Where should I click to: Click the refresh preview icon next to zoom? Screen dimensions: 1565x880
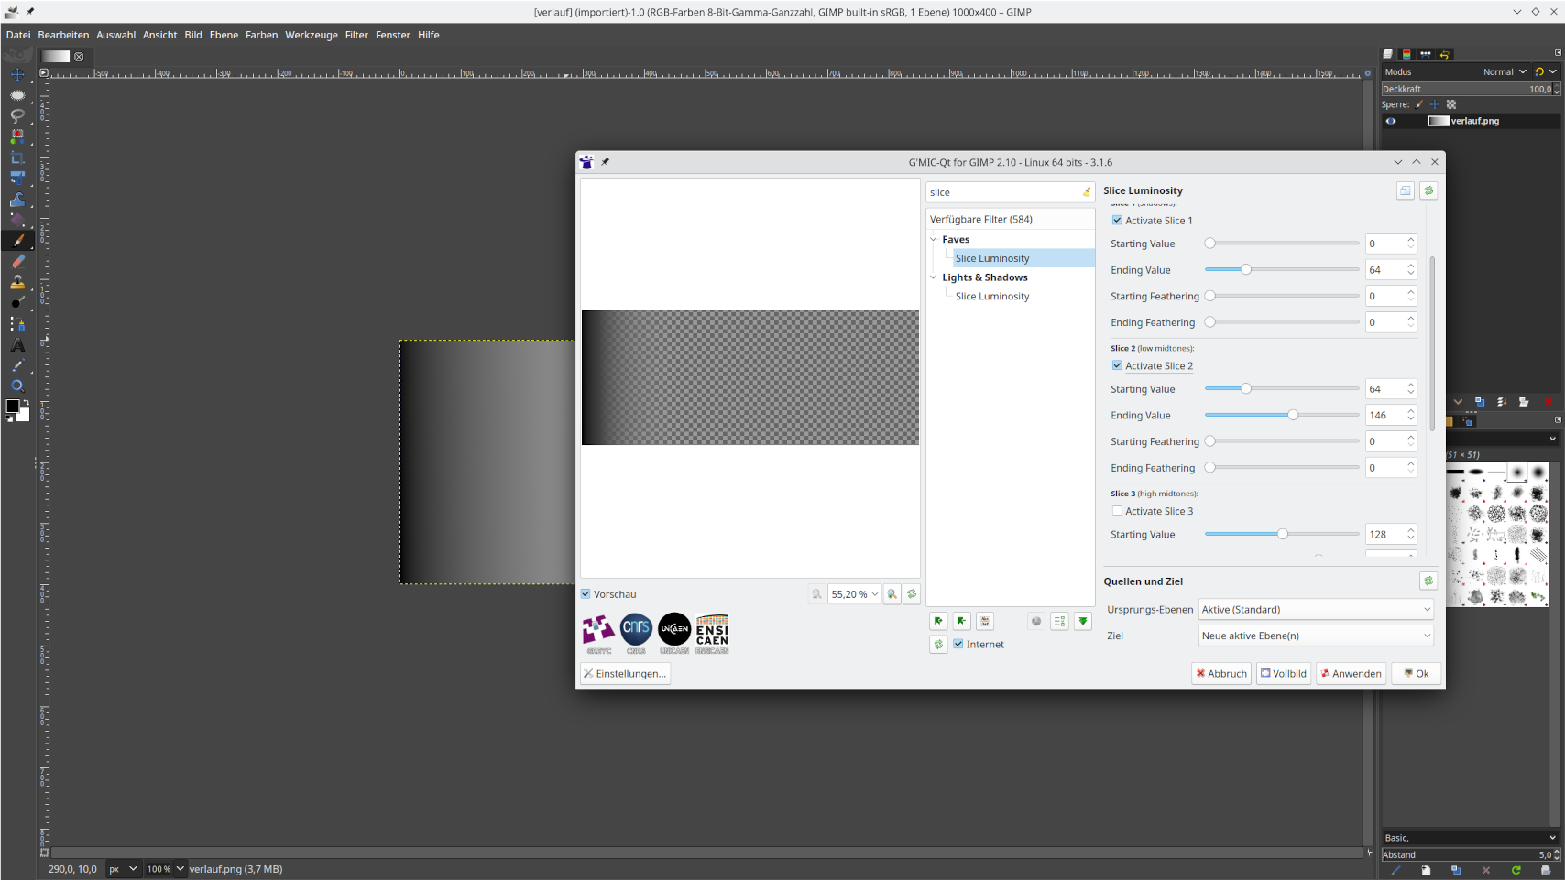point(912,594)
